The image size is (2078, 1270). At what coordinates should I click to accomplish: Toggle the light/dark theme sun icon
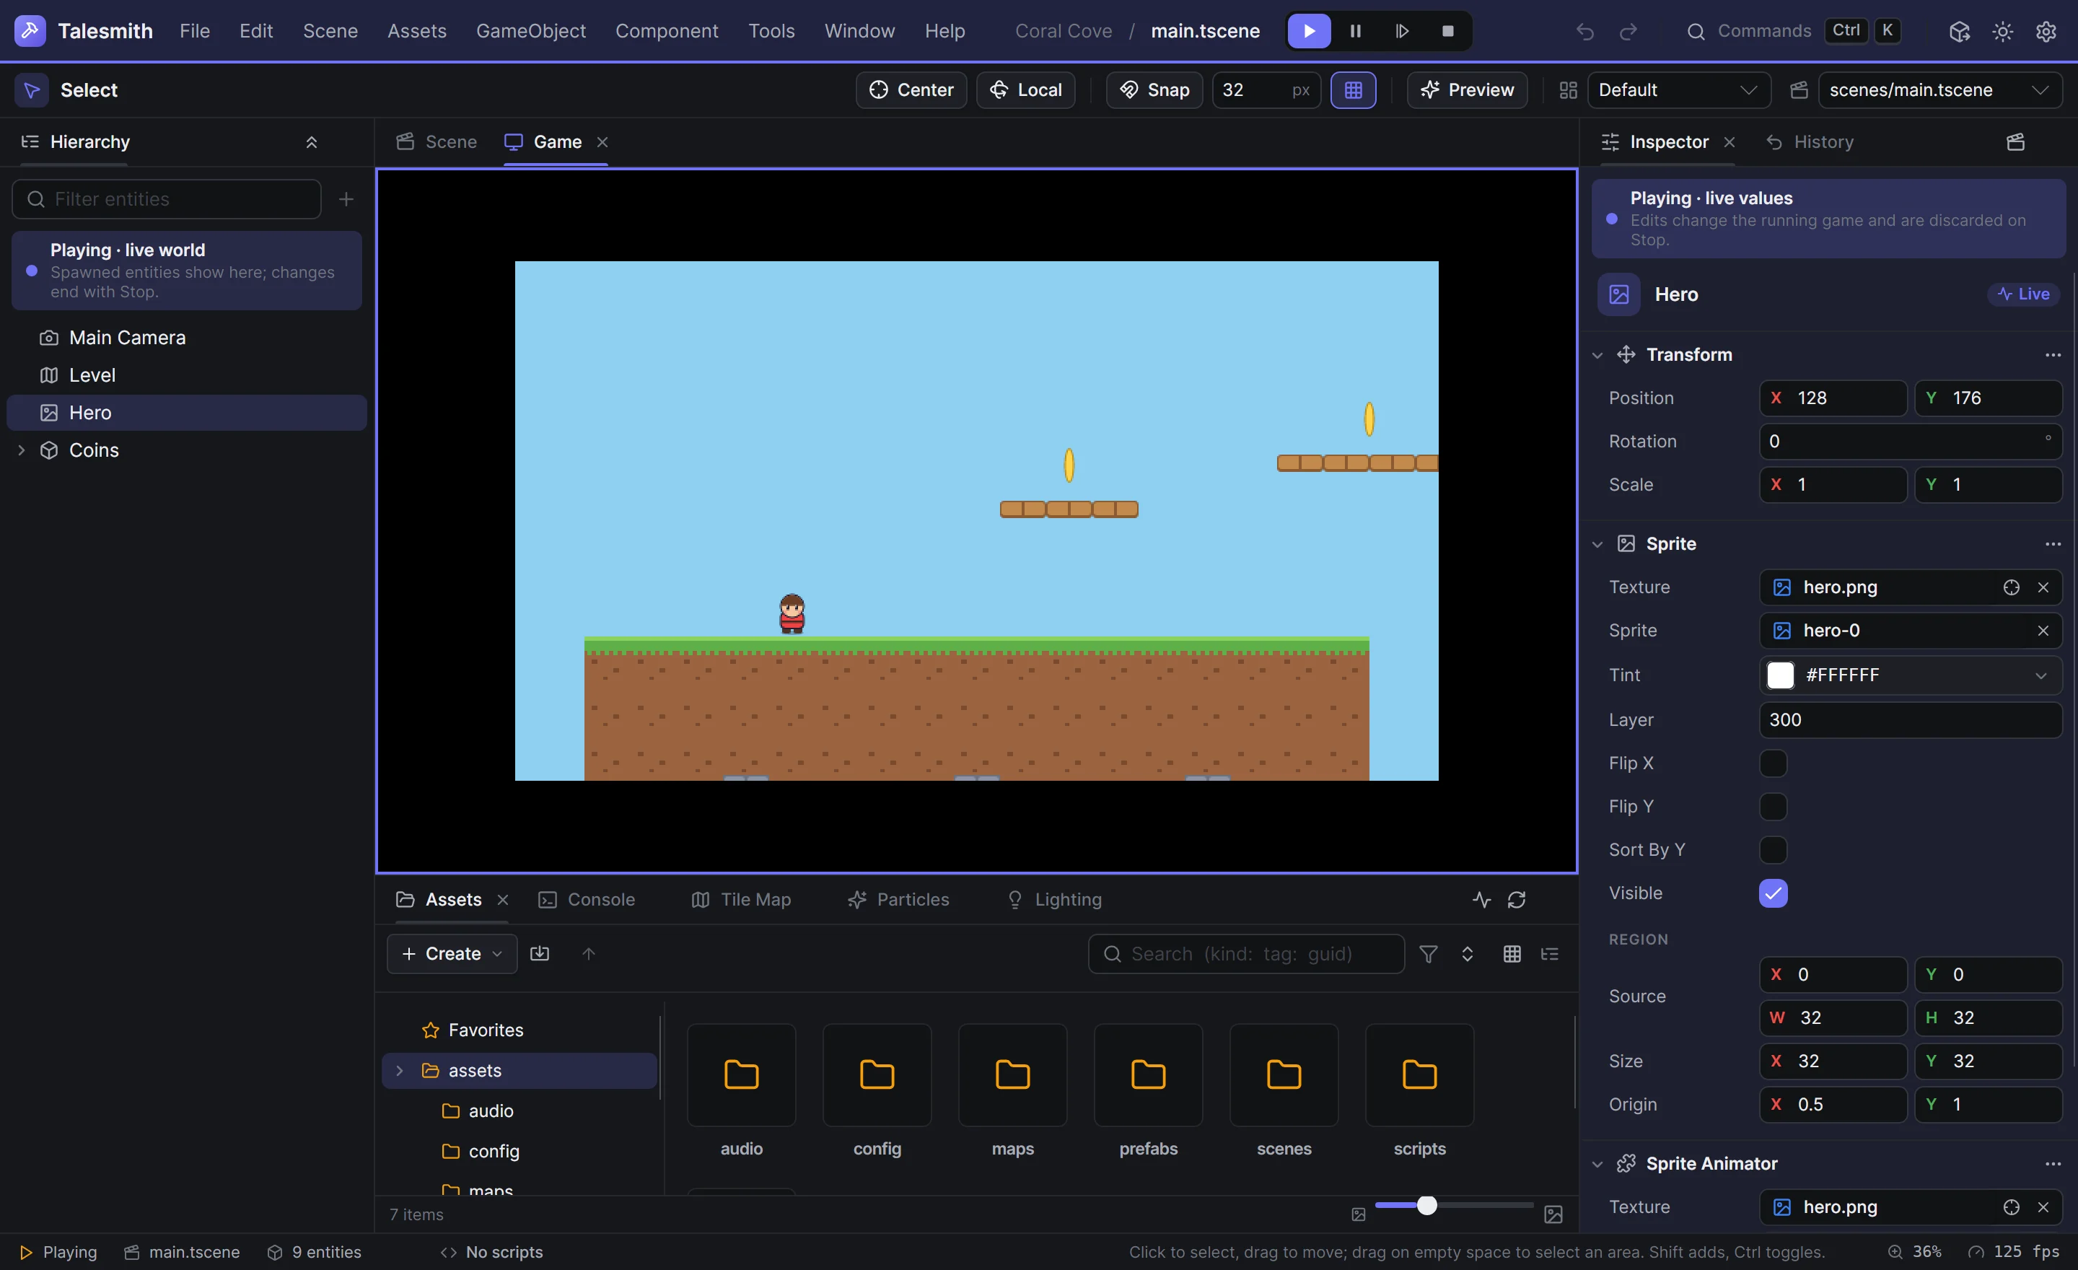[x=2002, y=31]
